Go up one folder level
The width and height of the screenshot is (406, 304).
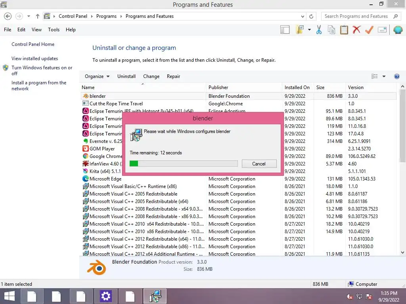38,16
